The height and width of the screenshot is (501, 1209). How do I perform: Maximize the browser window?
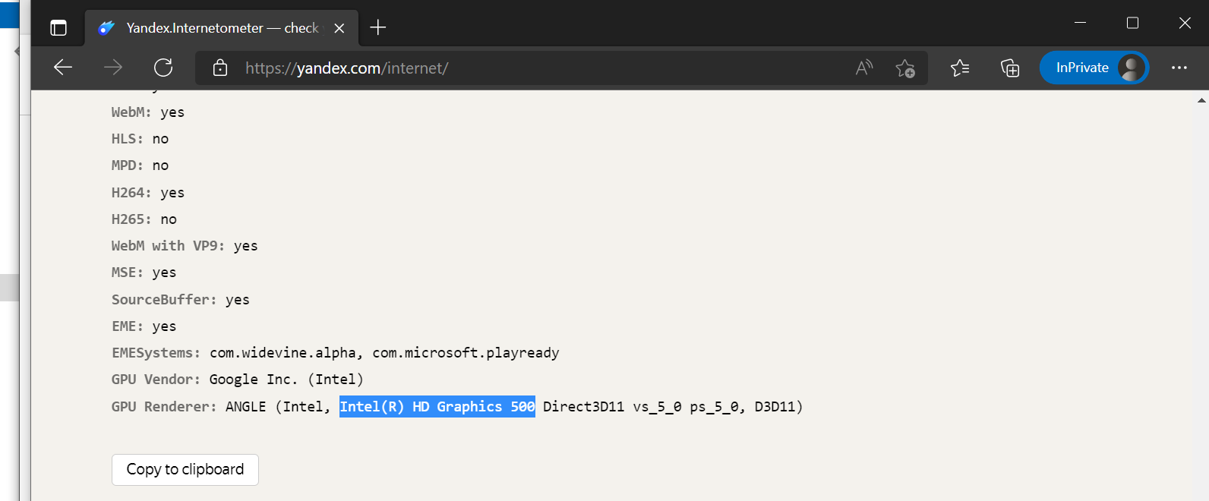click(x=1132, y=23)
